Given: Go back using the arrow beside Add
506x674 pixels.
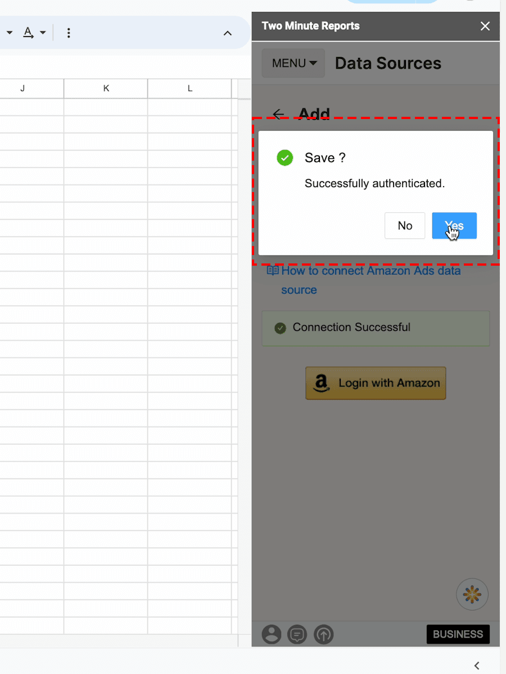Looking at the screenshot, I should 278,114.
